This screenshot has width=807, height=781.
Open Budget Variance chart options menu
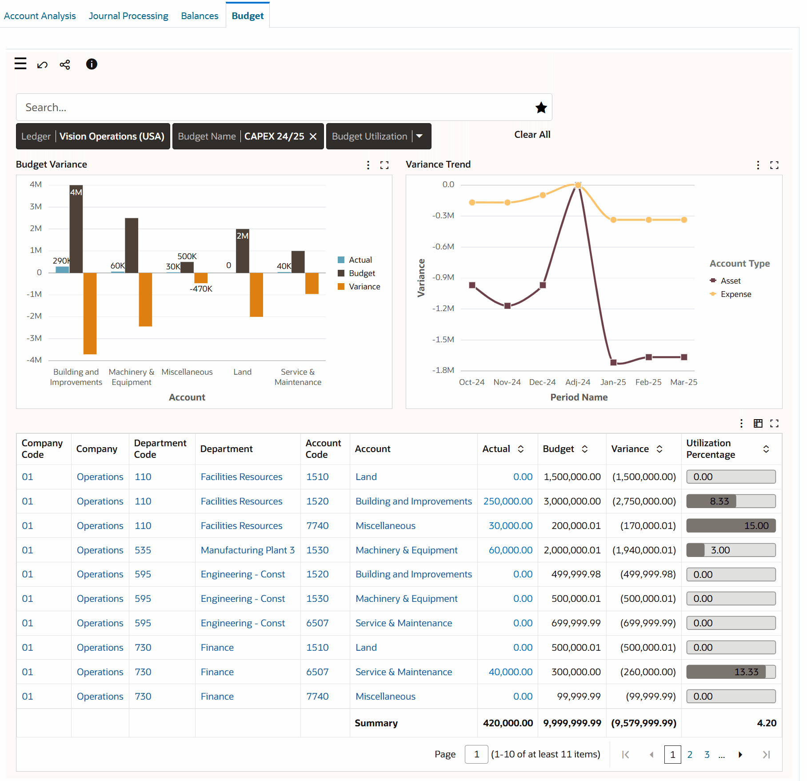click(x=368, y=165)
